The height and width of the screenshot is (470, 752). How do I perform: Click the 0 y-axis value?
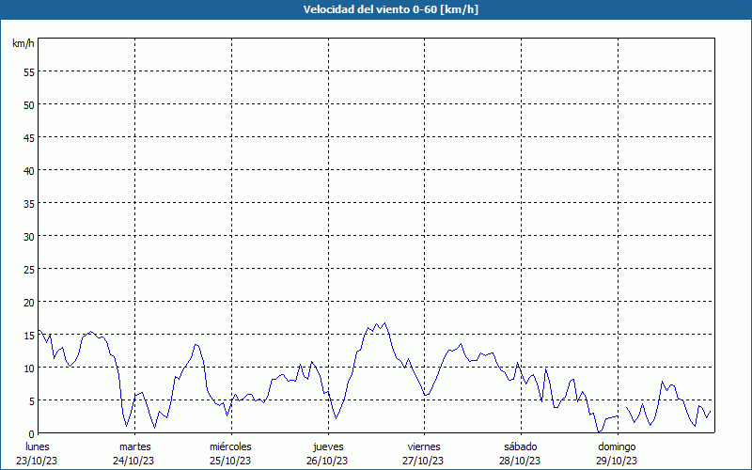32,434
